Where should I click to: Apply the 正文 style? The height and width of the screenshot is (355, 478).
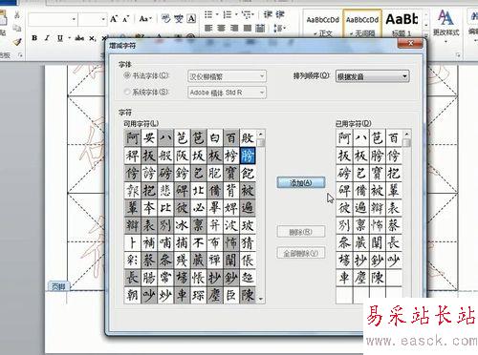click(x=323, y=24)
